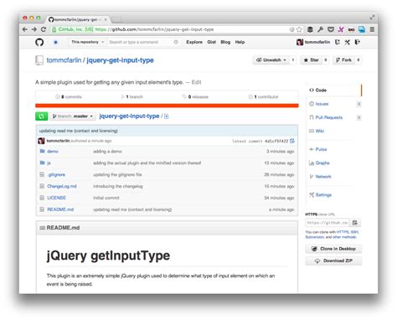
Task: Open Pulse in sidebar
Action: click(318, 149)
